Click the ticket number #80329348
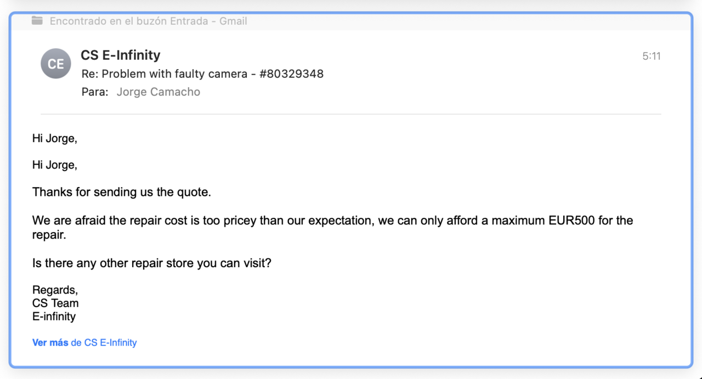Screen dimensions: 702x379 [x=291, y=73]
